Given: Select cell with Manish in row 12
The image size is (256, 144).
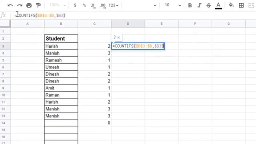Looking at the screenshot, I should tap(61, 109).
